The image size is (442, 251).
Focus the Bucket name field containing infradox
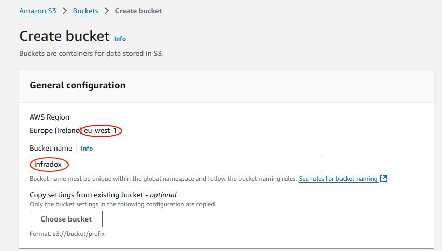176,164
